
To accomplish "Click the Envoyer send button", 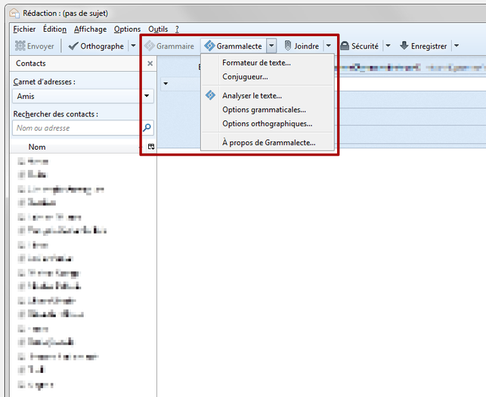I will point(35,46).
